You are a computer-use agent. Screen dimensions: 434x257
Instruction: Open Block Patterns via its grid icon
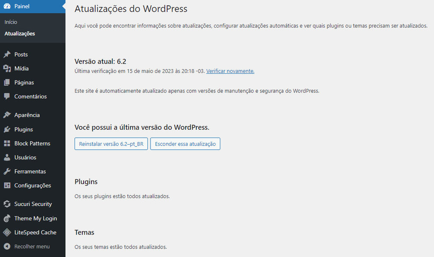[x=7, y=143]
